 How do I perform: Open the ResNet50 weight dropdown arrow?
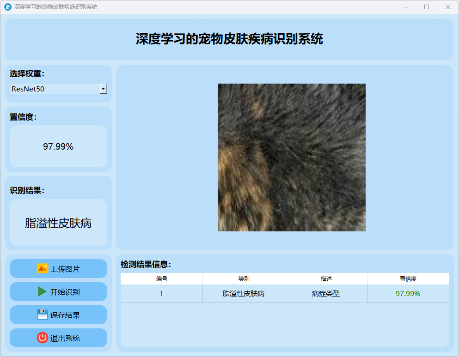(x=104, y=89)
